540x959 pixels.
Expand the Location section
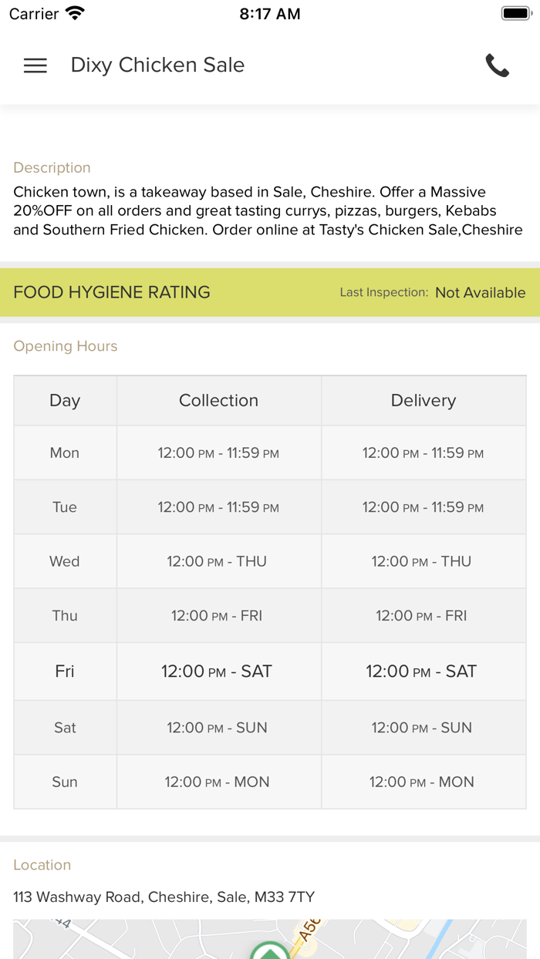(x=42, y=865)
